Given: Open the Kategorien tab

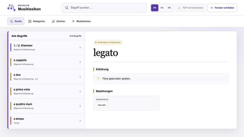Looking at the screenshot, I should [37, 21].
